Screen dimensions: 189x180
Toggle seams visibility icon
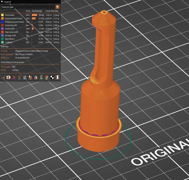coord(25,77)
